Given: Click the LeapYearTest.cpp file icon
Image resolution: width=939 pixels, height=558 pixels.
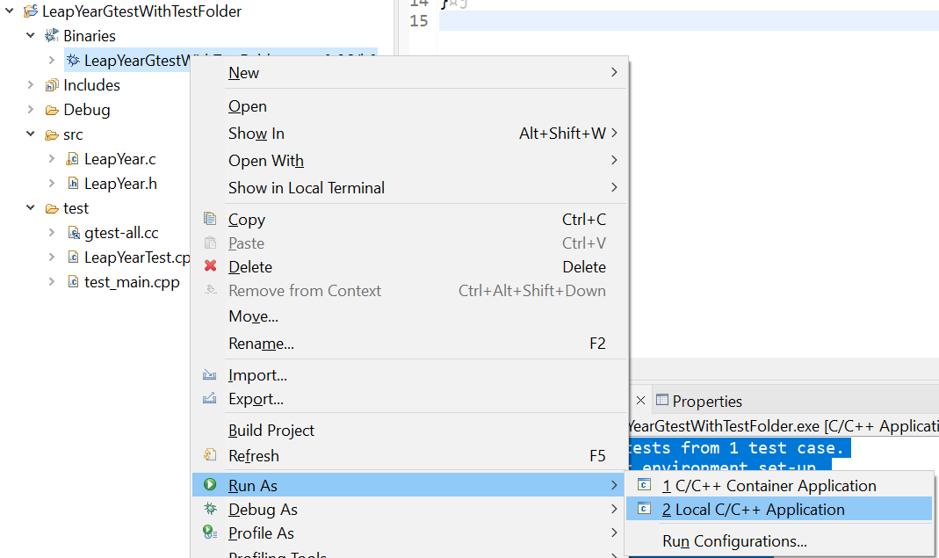Looking at the screenshot, I should click(72, 257).
